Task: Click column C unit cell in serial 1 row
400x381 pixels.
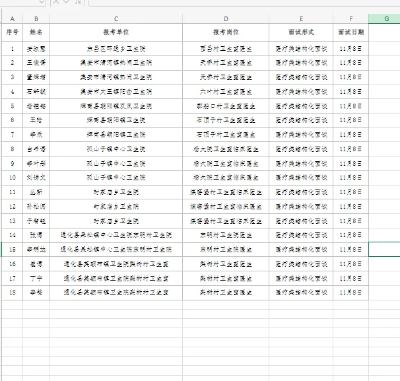Action: 116,48
